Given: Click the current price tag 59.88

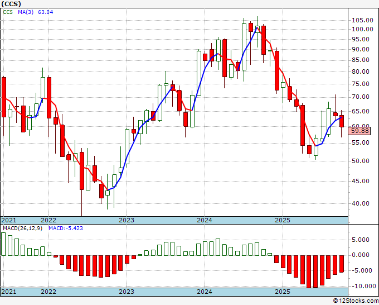Looking at the screenshot, I should (x=359, y=131).
